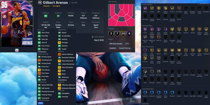
Task: Select the Pick Dodger defensive badge
Action: 145,72
